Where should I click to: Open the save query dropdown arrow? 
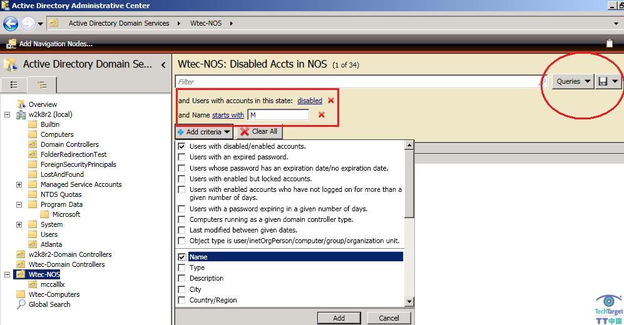click(615, 81)
